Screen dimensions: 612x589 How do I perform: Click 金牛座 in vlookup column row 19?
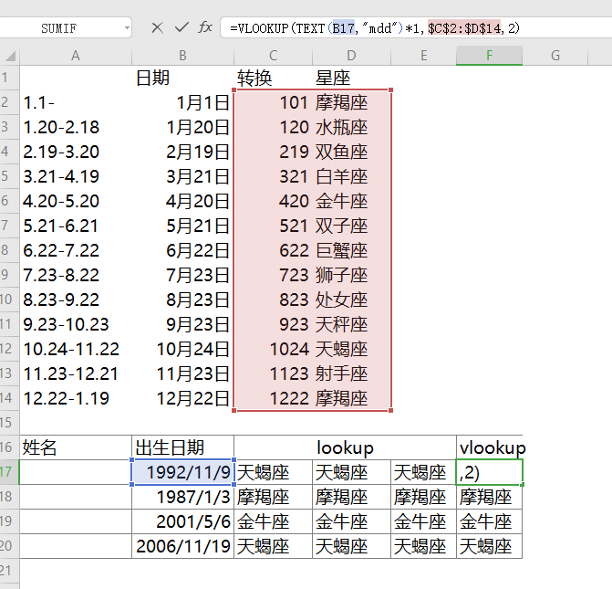tap(489, 521)
